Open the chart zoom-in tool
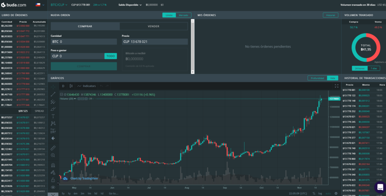 (53, 155)
